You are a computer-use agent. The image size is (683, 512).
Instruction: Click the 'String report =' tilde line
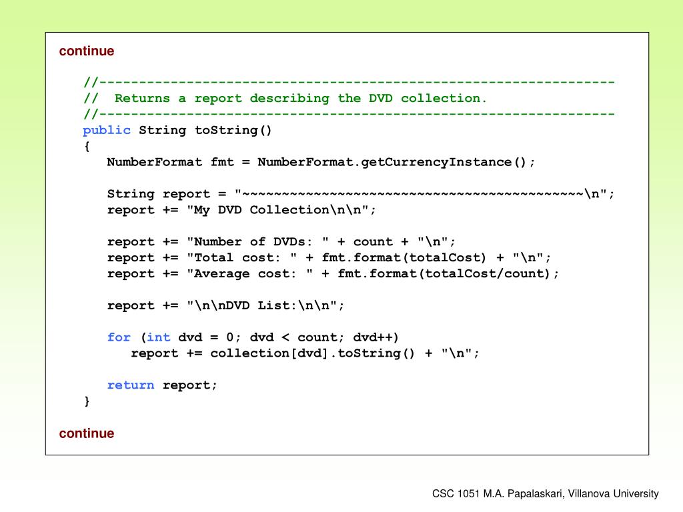pos(361,194)
